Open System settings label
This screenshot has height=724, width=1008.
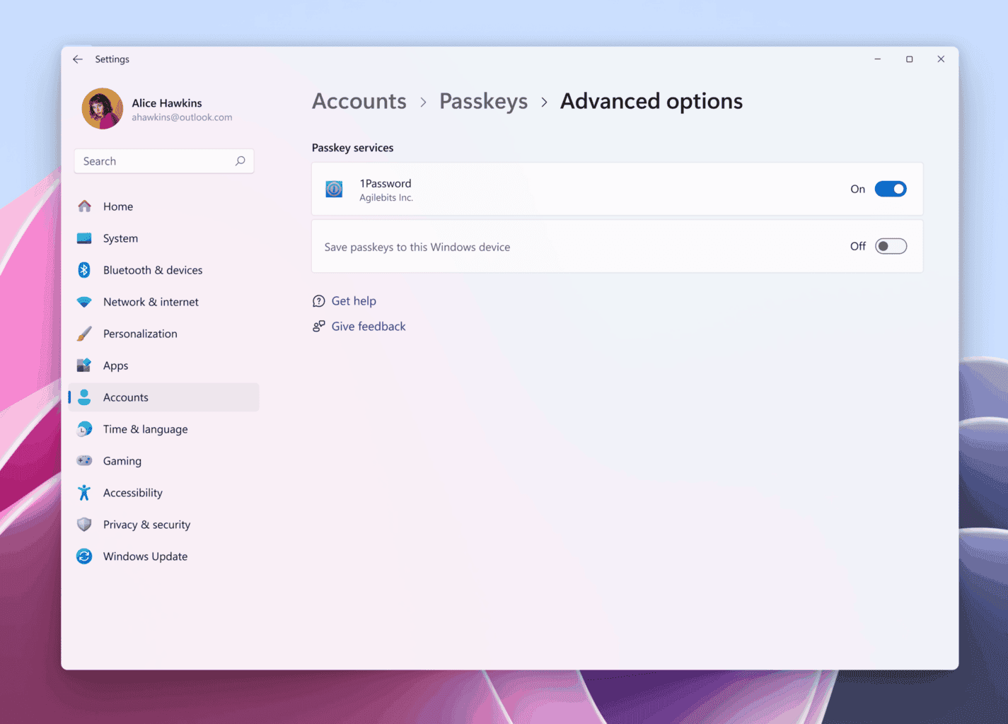120,238
